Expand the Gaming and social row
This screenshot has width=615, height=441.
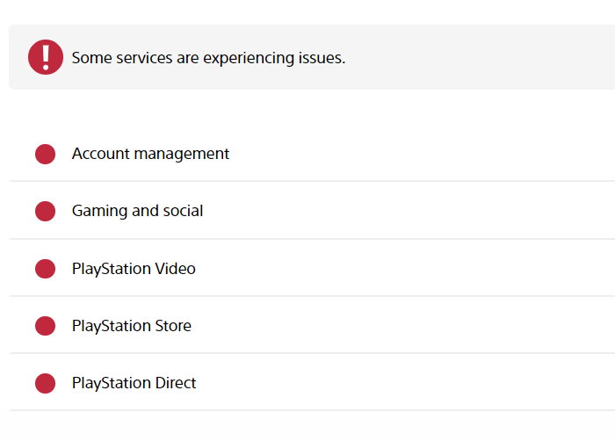pyautogui.click(x=312, y=211)
